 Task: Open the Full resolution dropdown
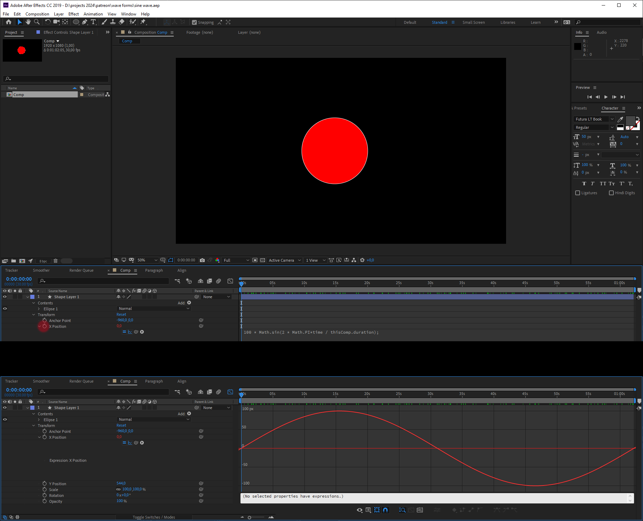coord(236,260)
